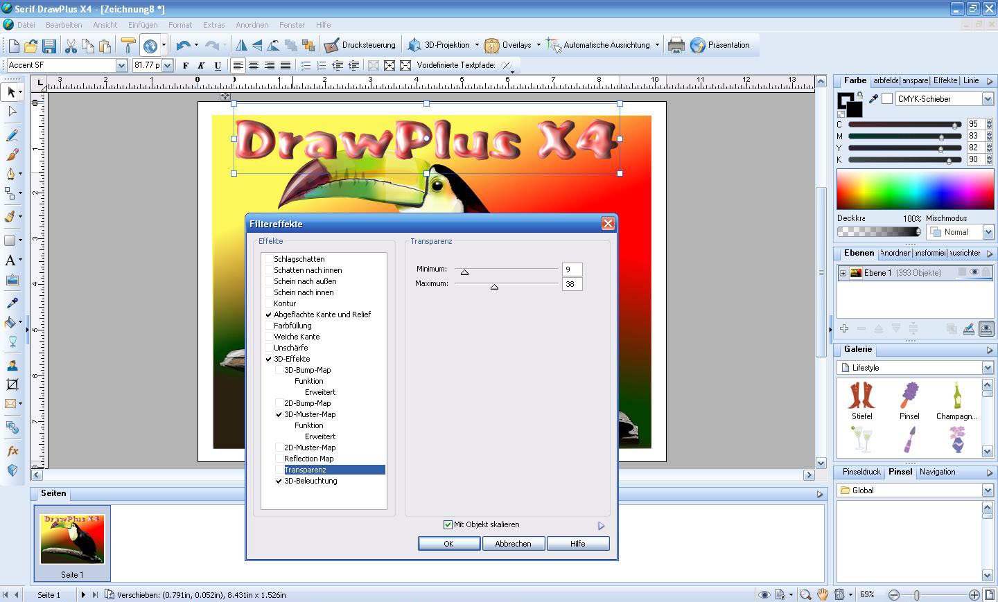Click the Maximum transparency slider handle

click(x=494, y=286)
